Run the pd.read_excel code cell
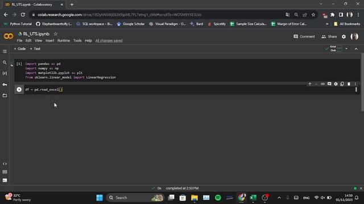 point(19,90)
